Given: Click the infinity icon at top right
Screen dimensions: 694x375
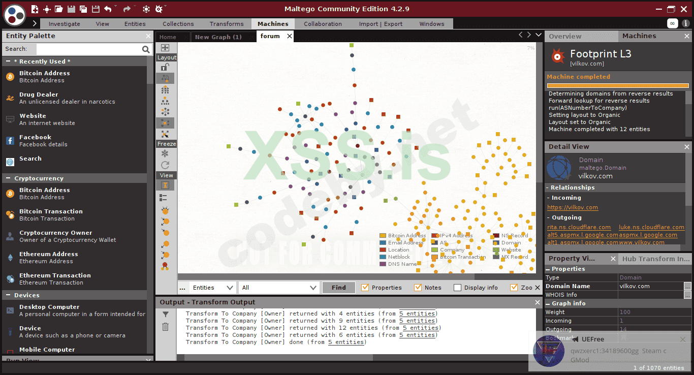Looking at the screenshot, I should click(x=672, y=23).
